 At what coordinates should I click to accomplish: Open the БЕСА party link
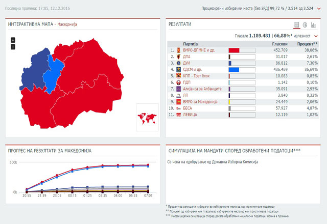tap(188, 108)
